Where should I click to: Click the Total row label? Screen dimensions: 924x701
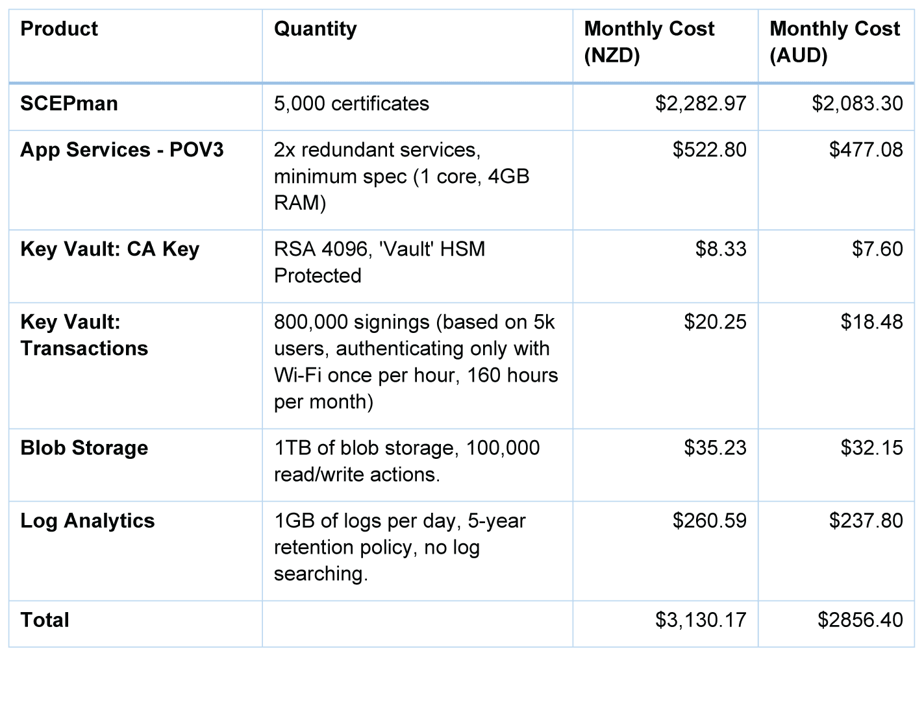pos(45,620)
